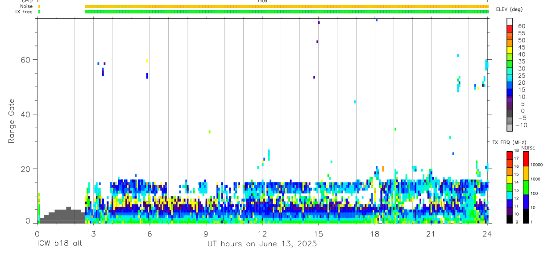
Task: Click the ELEV colorbar tick label '35'
Action: coord(521,62)
